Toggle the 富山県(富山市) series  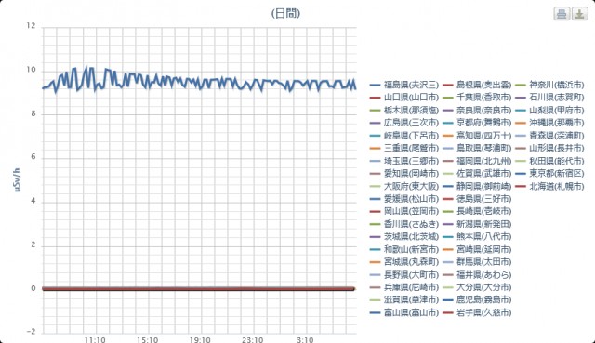pos(404,312)
